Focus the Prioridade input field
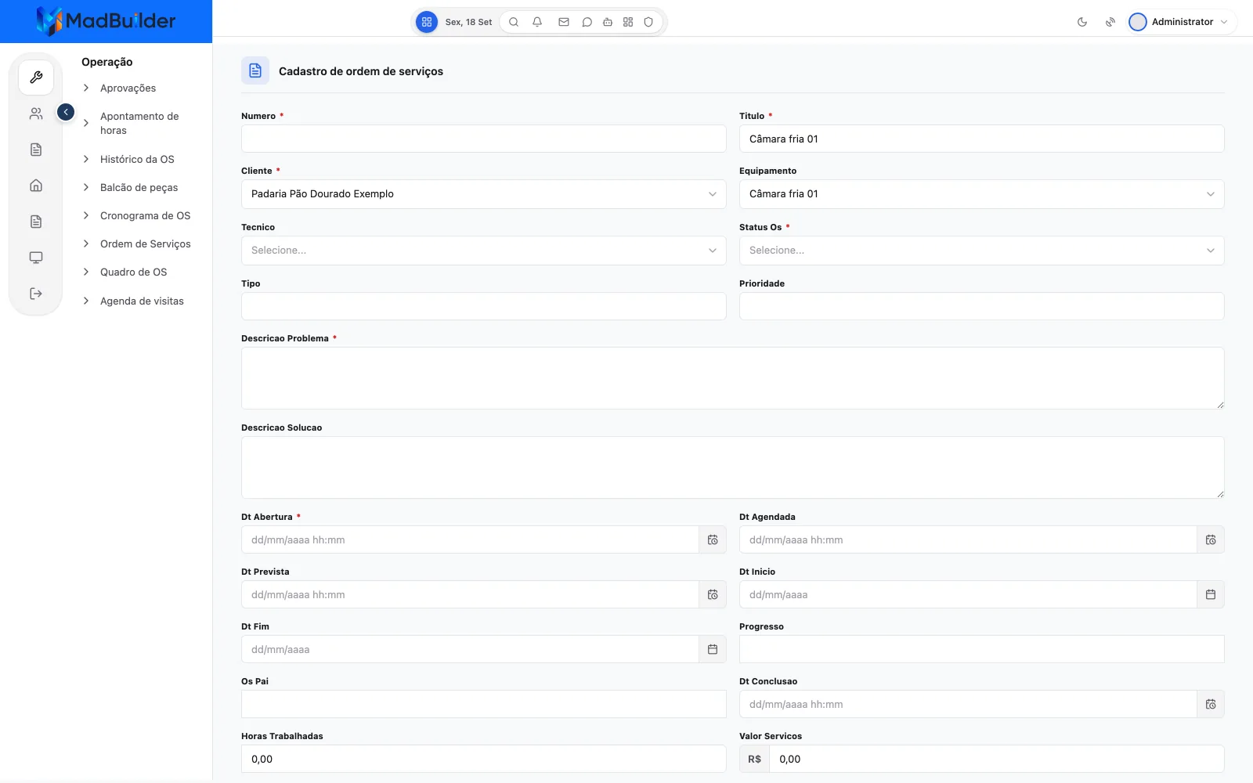This screenshot has height=783, width=1253. pos(982,306)
